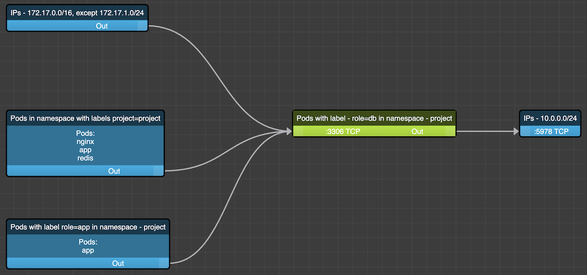Select the "Pods in namespace with labels project=project" header
This screenshot has width=587, height=275.
(x=85, y=118)
